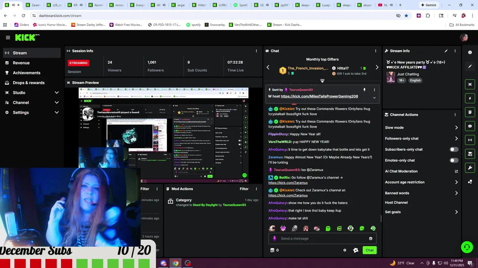478x268 pixels.
Task: Select the purple heart emote
Action: point(283,229)
